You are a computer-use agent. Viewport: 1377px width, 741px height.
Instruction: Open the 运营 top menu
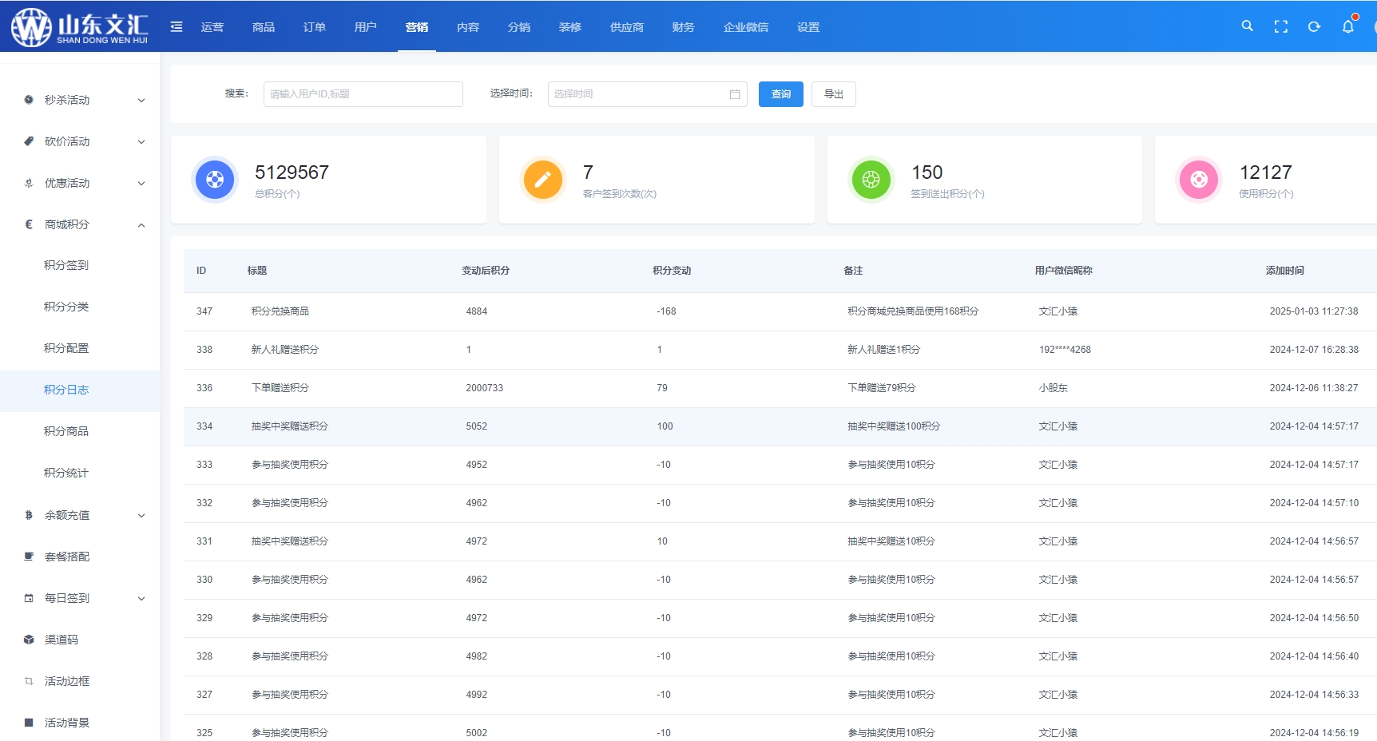point(212,27)
